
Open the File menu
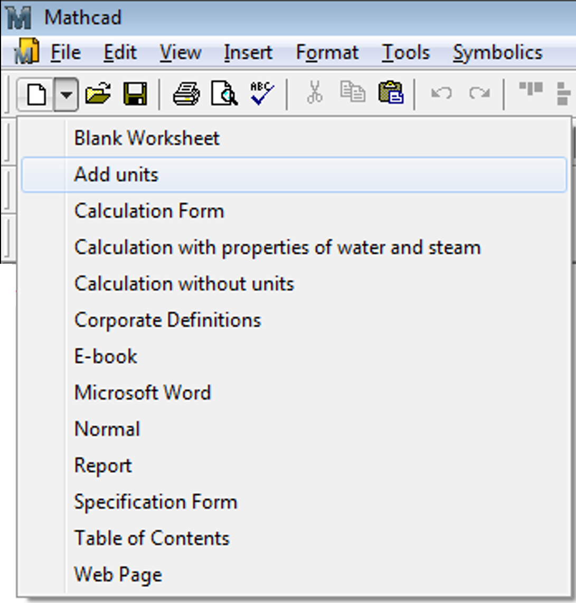point(65,52)
